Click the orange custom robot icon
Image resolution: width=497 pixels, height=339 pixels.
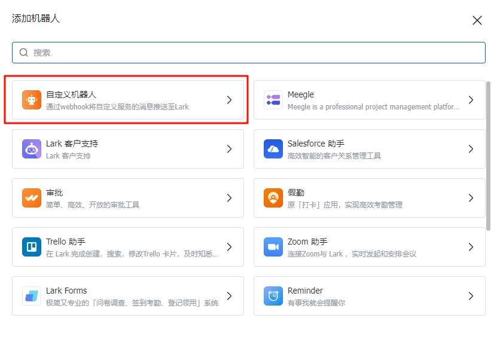coord(32,100)
